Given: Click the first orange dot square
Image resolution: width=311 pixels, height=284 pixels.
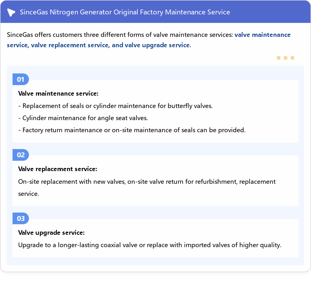Looking at the screenshot, I should 278,58.
